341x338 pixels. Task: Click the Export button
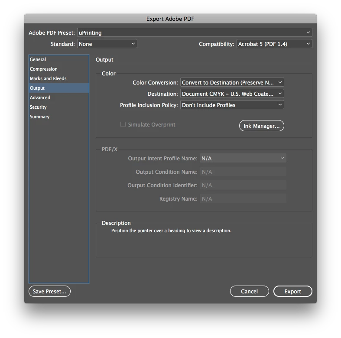pos(293,291)
